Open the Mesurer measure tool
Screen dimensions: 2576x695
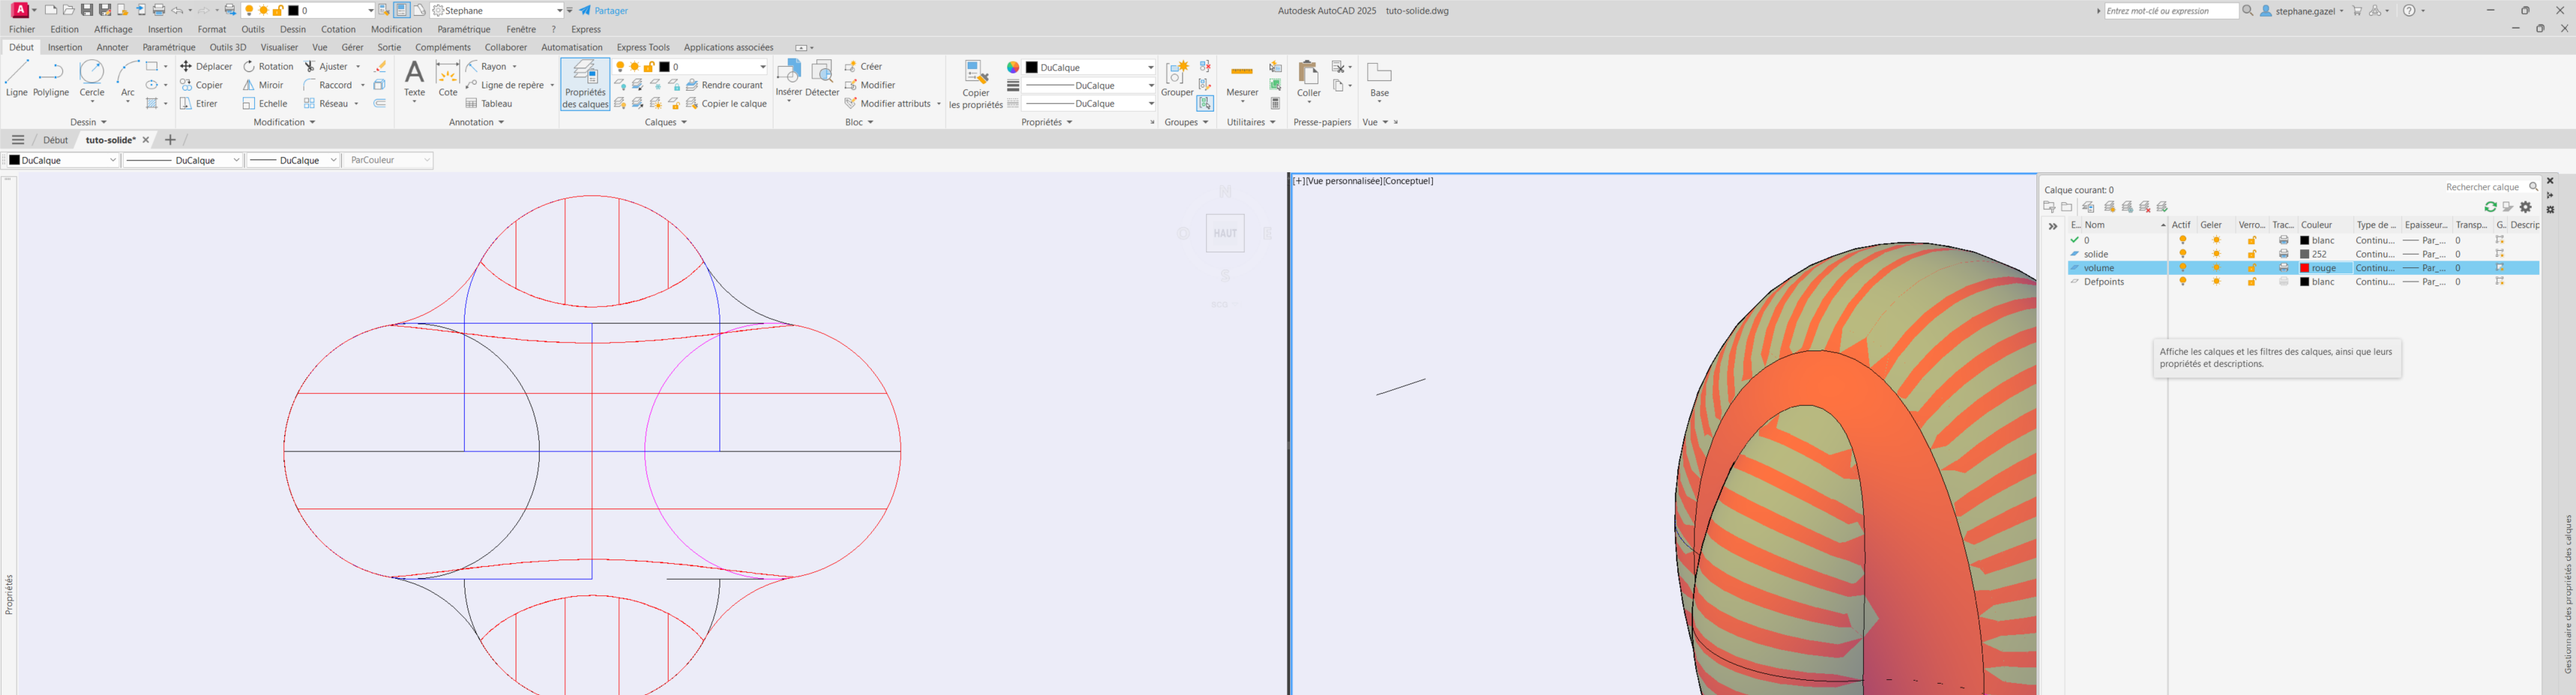tap(1242, 78)
